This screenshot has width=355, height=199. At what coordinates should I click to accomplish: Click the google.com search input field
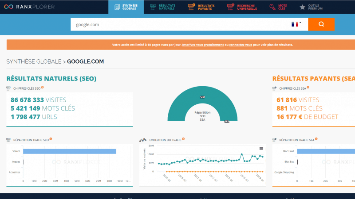tap(177, 24)
